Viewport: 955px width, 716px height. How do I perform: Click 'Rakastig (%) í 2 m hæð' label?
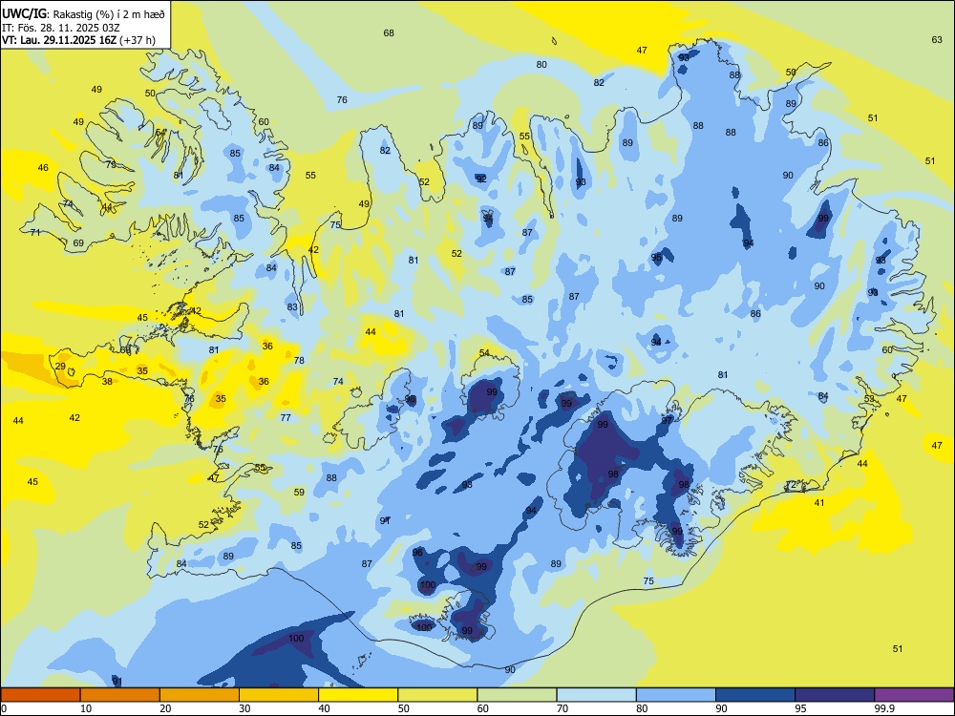(x=110, y=14)
